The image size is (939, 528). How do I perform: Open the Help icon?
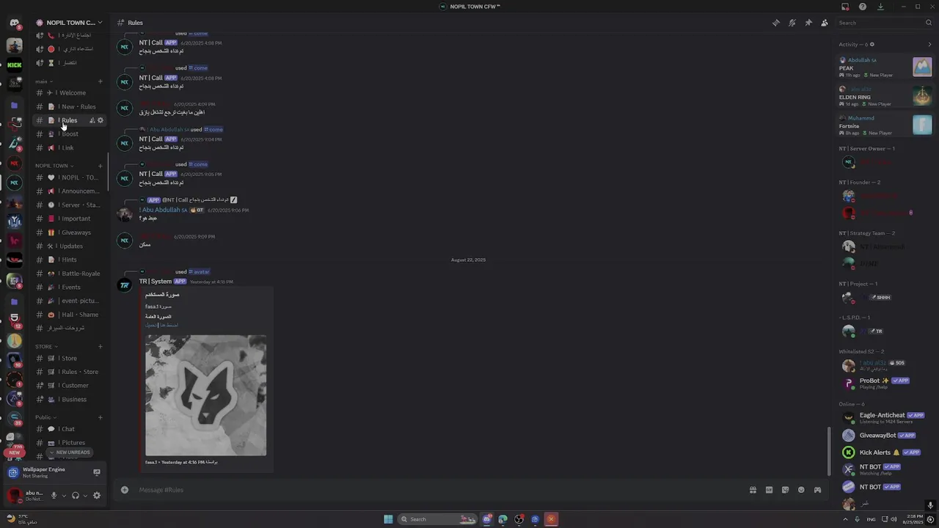(x=863, y=7)
